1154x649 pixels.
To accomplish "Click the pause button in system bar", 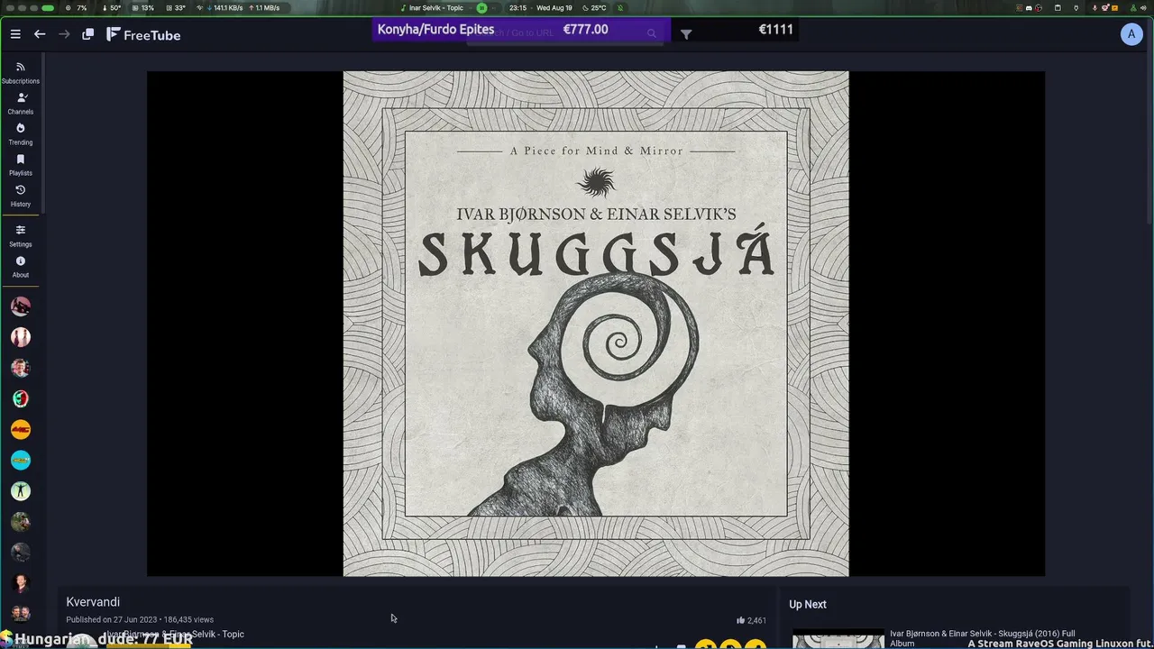I will click(481, 8).
